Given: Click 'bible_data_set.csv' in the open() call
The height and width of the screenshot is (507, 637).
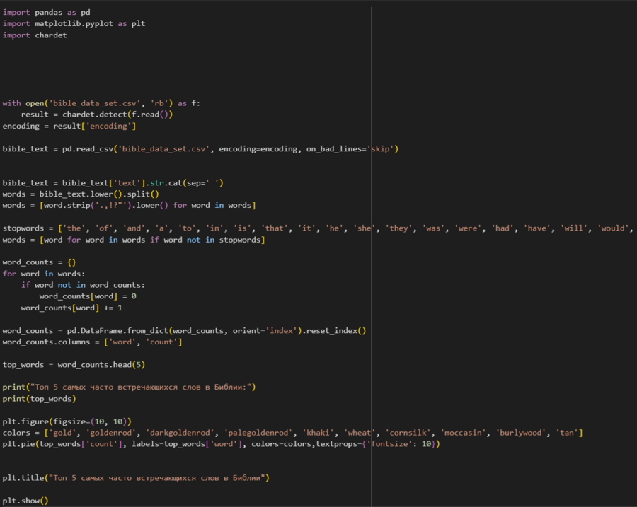Looking at the screenshot, I should pyautogui.click(x=95, y=103).
